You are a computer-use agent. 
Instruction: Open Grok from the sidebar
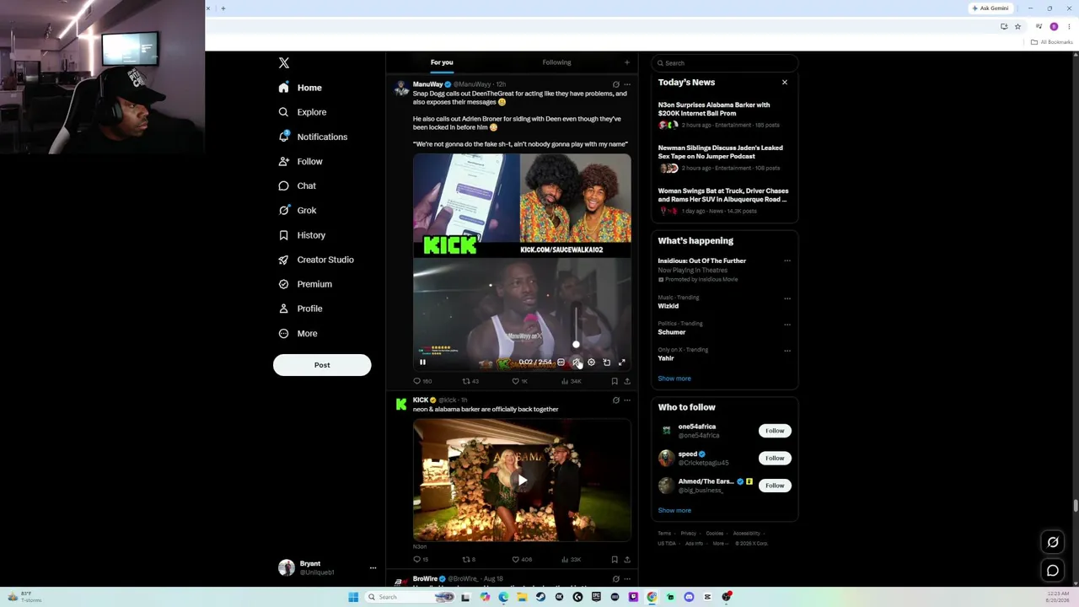[x=298, y=210]
